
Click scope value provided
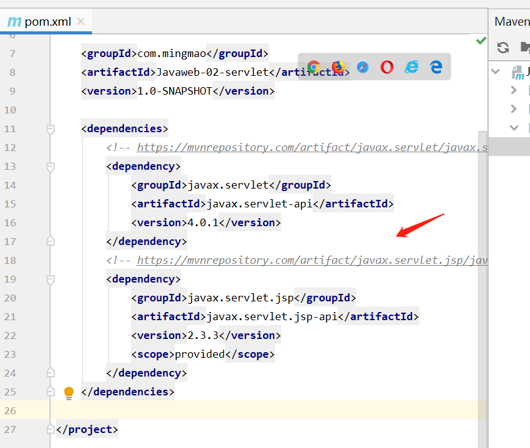pos(200,355)
